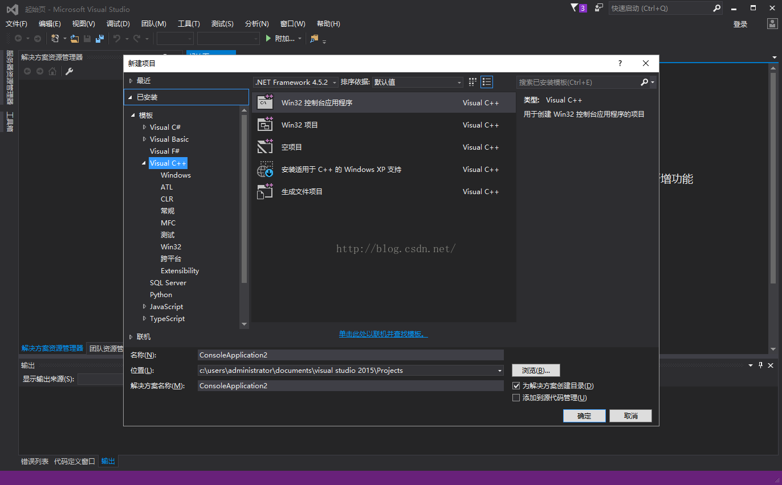
Task: Collapse the Visual C++ tree node
Action: pos(144,163)
